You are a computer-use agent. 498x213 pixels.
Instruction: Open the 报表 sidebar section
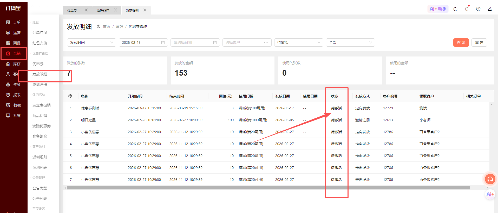pos(14,95)
